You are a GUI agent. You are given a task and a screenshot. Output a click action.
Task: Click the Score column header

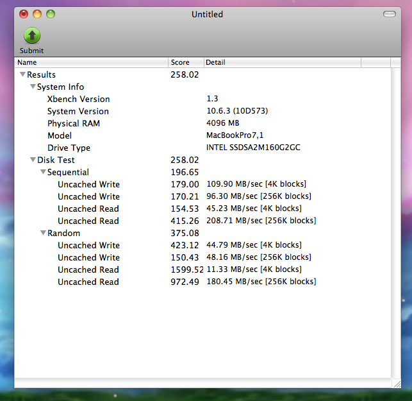tap(186, 62)
